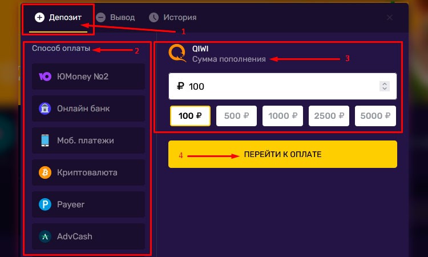Viewport: 428px width, 257px height.
Task: Select Моб. платежи payment option
Action: point(88,140)
